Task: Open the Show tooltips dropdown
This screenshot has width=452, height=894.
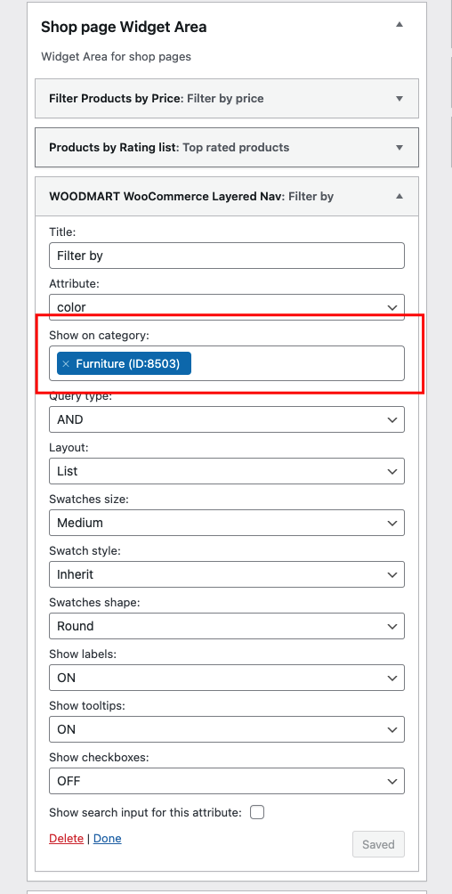Action: tap(227, 729)
